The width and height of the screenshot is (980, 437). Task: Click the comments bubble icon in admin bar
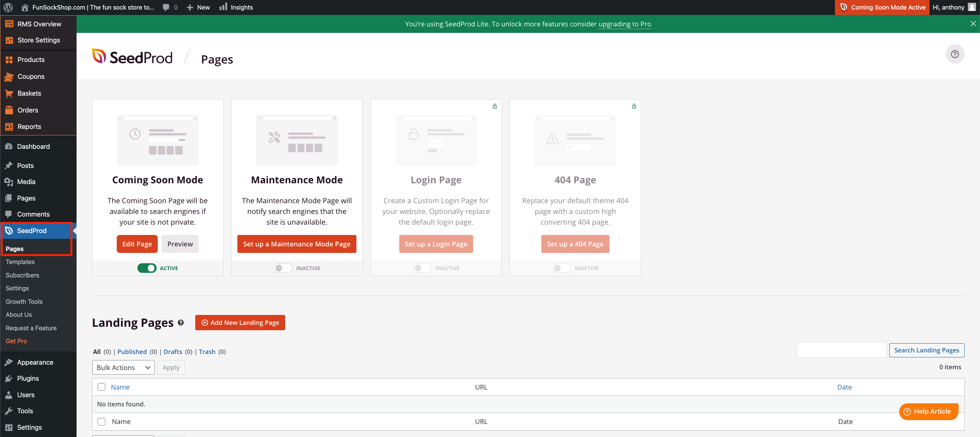pyautogui.click(x=166, y=7)
